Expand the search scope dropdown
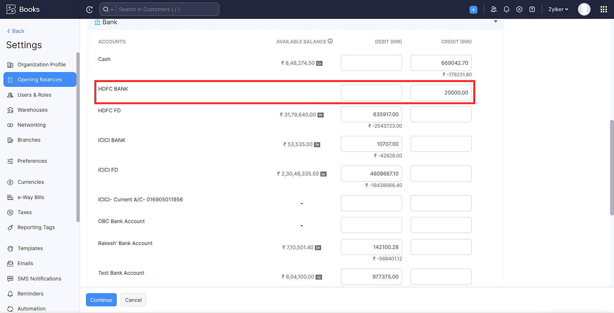Screen dimensions: 614x313 tap(108, 10)
